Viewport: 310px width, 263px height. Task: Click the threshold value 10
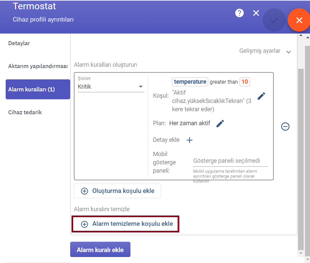(x=244, y=82)
